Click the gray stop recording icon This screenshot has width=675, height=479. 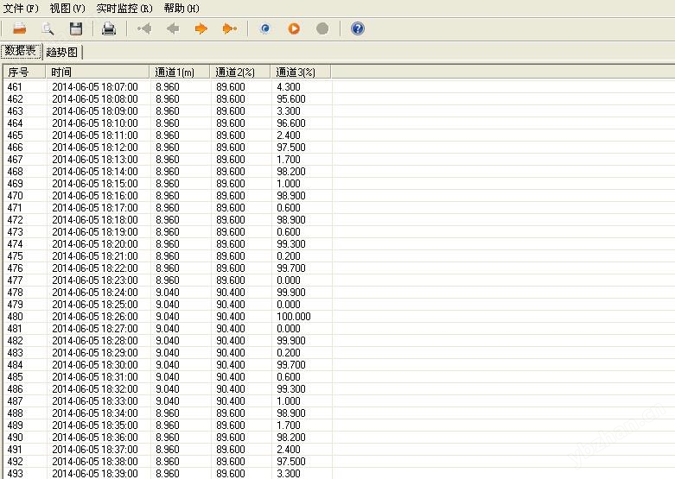(322, 28)
